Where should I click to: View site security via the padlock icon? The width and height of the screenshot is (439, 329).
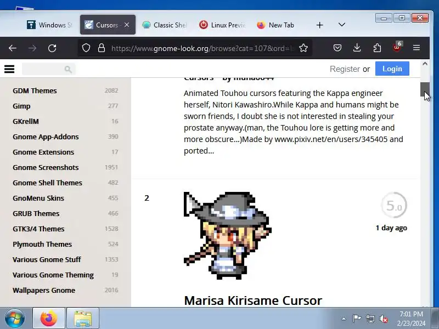click(x=102, y=48)
